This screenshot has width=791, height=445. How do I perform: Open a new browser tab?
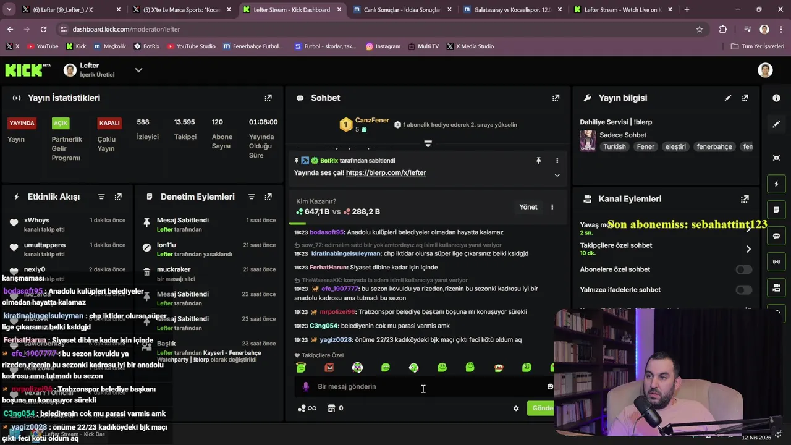pyautogui.click(x=687, y=10)
